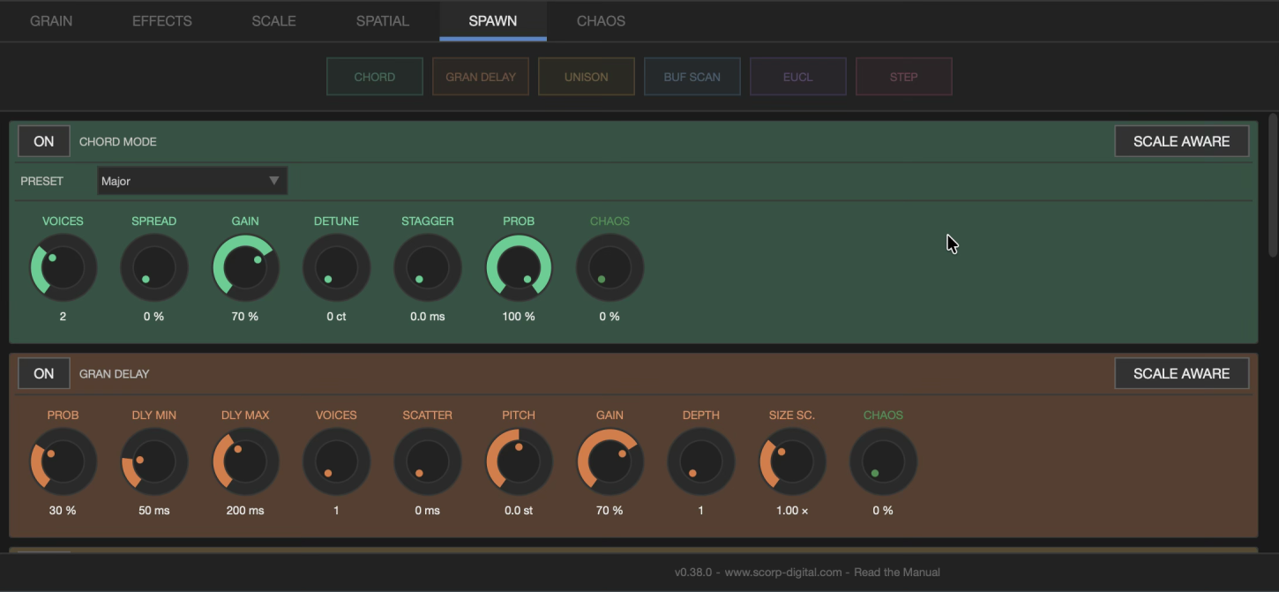1279x592 pixels.
Task: Click the chord GAIN knob
Action: click(x=245, y=267)
